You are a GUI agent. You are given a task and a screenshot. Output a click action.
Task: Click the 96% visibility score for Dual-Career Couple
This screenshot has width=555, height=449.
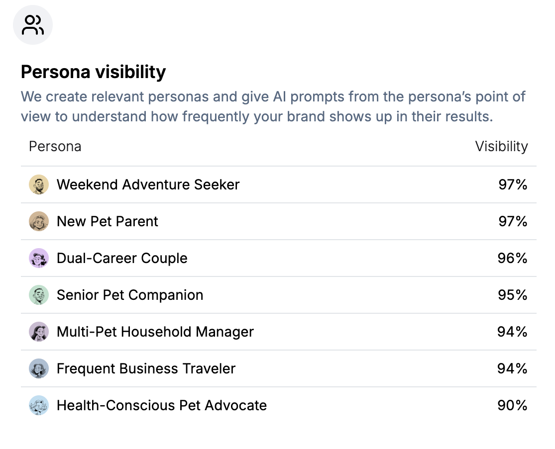click(x=513, y=258)
